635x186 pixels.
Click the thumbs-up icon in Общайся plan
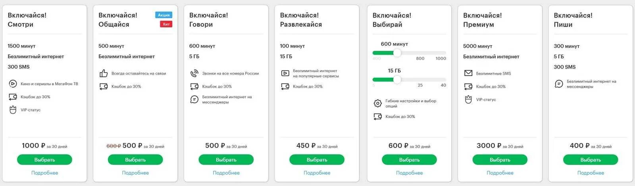click(104, 73)
